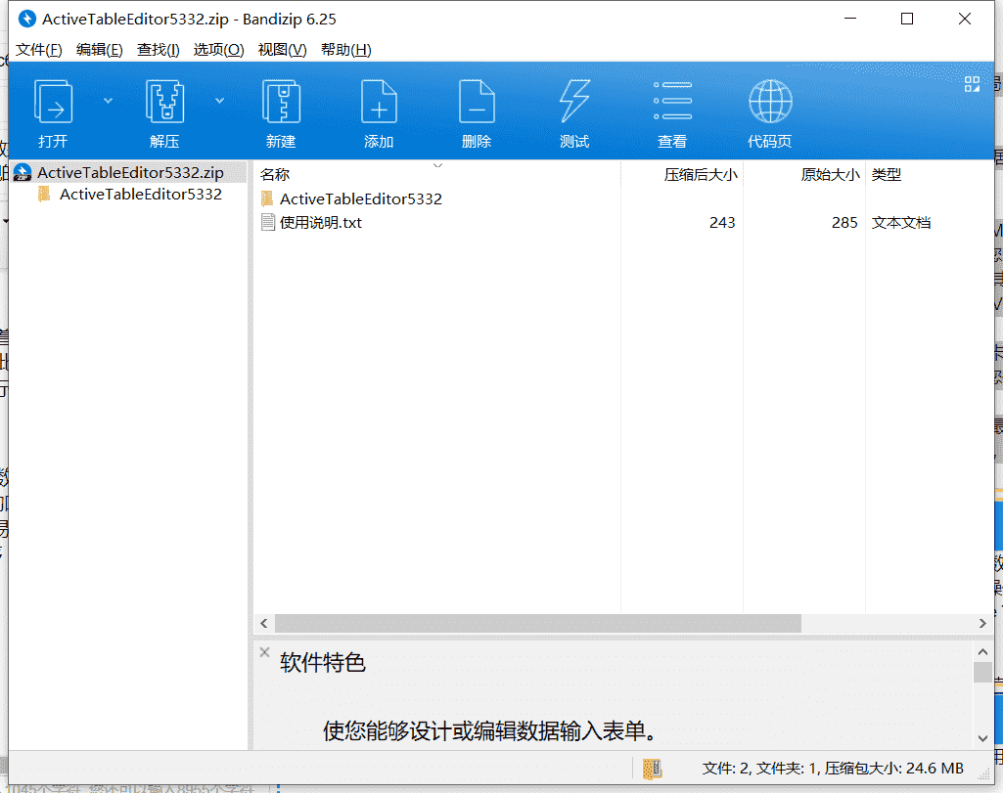Close the comment preview pane
1003x793 pixels.
tap(264, 652)
